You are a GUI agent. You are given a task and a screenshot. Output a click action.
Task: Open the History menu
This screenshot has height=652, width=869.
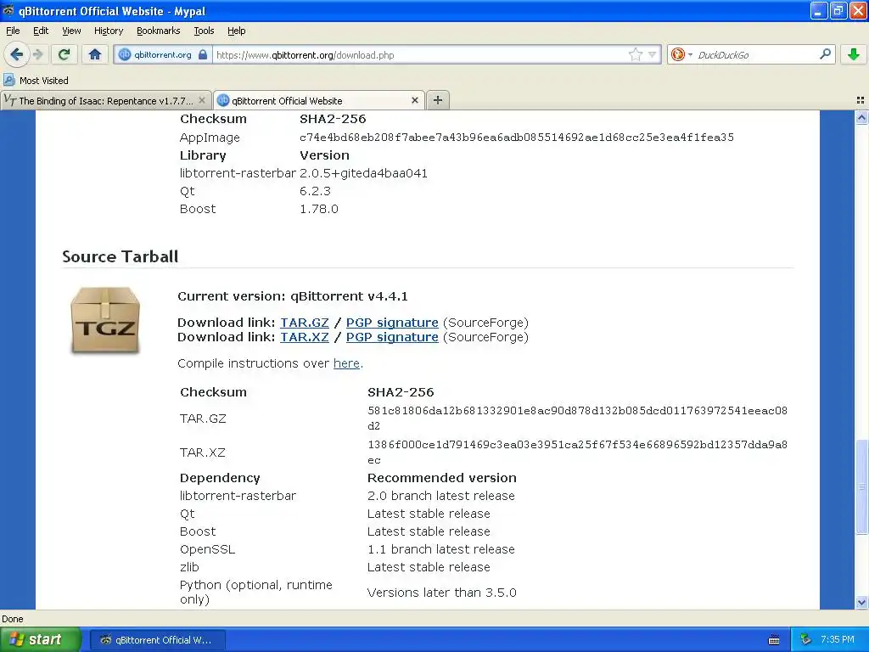click(x=109, y=31)
